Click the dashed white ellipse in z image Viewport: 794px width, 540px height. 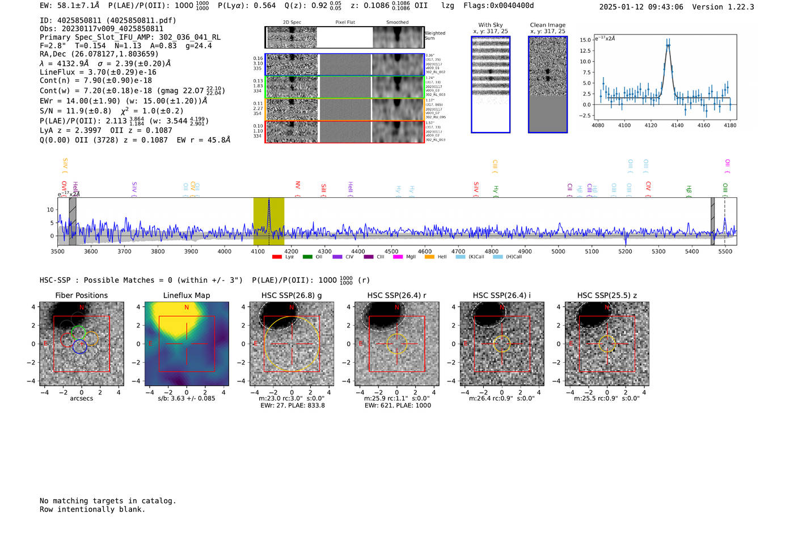tap(593, 314)
